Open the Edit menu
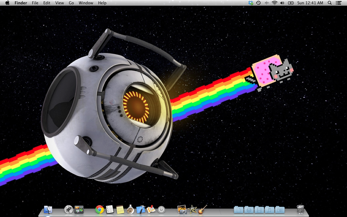The height and width of the screenshot is (217, 347). click(47, 3)
